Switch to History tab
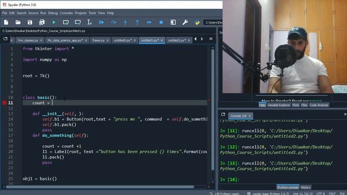The width and height of the screenshot is (347, 195). (306, 187)
